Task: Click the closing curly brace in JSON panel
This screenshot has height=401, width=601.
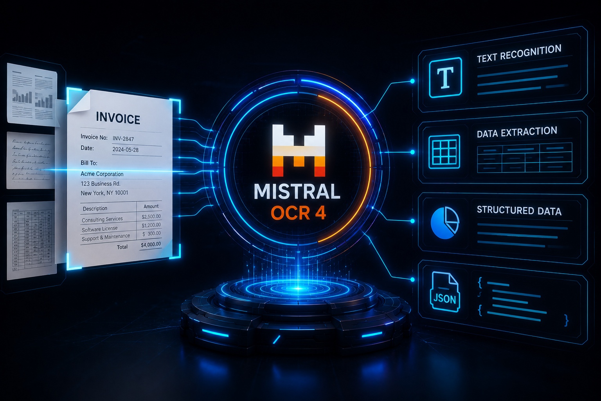Action: pos(566,320)
